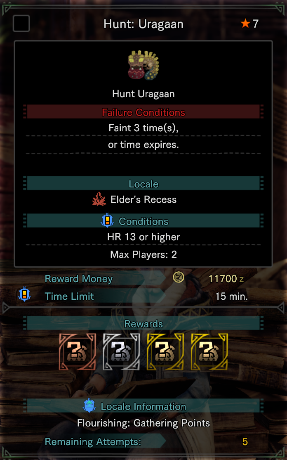This screenshot has height=460, width=287.
Task: Tick the quest selection checkbox beside Hunt: Uragaan
Action: (21, 24)
